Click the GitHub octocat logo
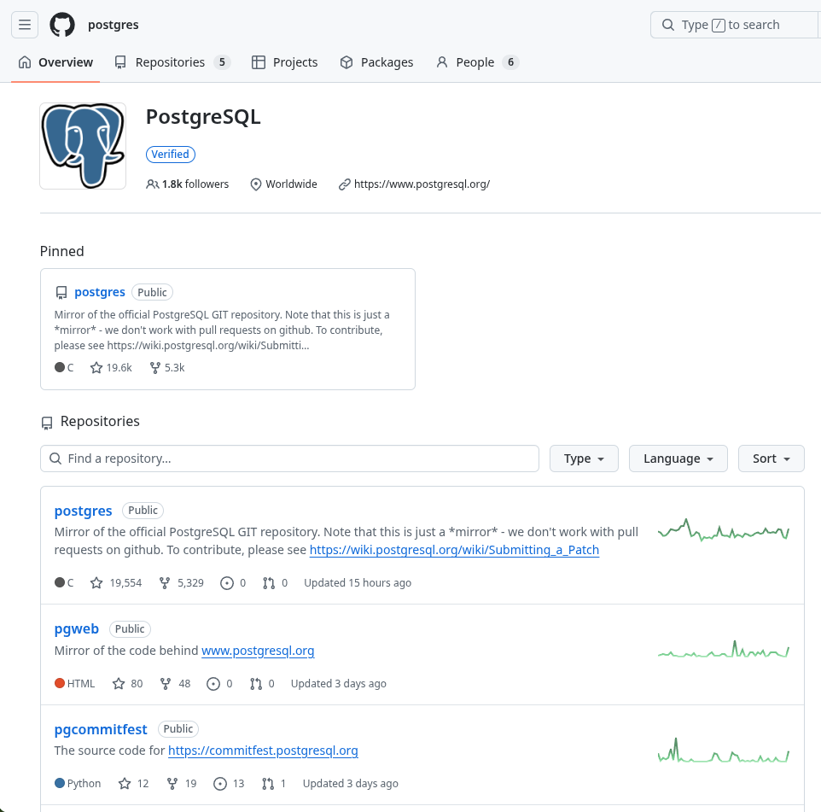821x812 pixels. [62, 25]
